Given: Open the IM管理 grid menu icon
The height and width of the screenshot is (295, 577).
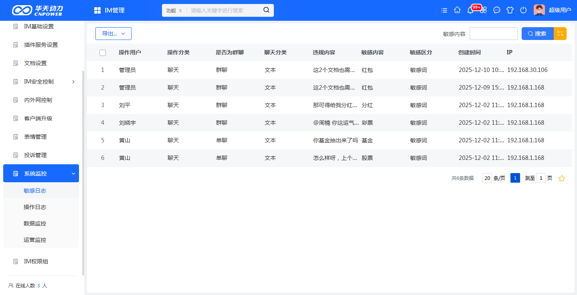Looking at the screenshot, I should click(x=97, y=10).
